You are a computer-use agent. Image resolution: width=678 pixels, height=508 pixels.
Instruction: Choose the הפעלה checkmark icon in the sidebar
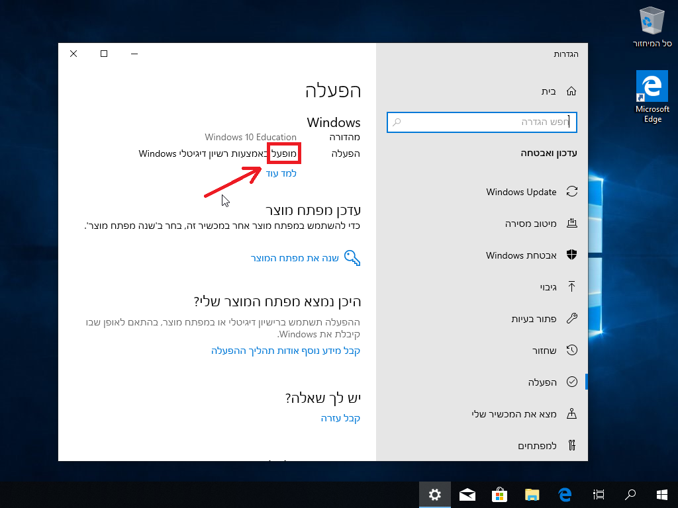[571, 382]
